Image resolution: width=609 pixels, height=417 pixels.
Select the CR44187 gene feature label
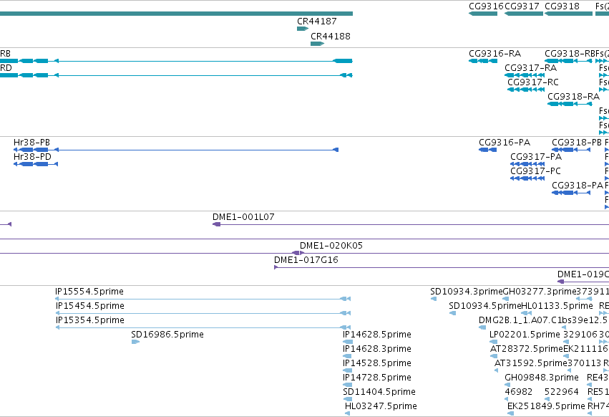pos(316,21)
